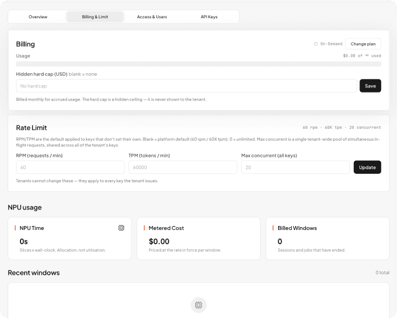Click the Rate Limit heading
The image size is (397, 318).
tap(31, 128)
